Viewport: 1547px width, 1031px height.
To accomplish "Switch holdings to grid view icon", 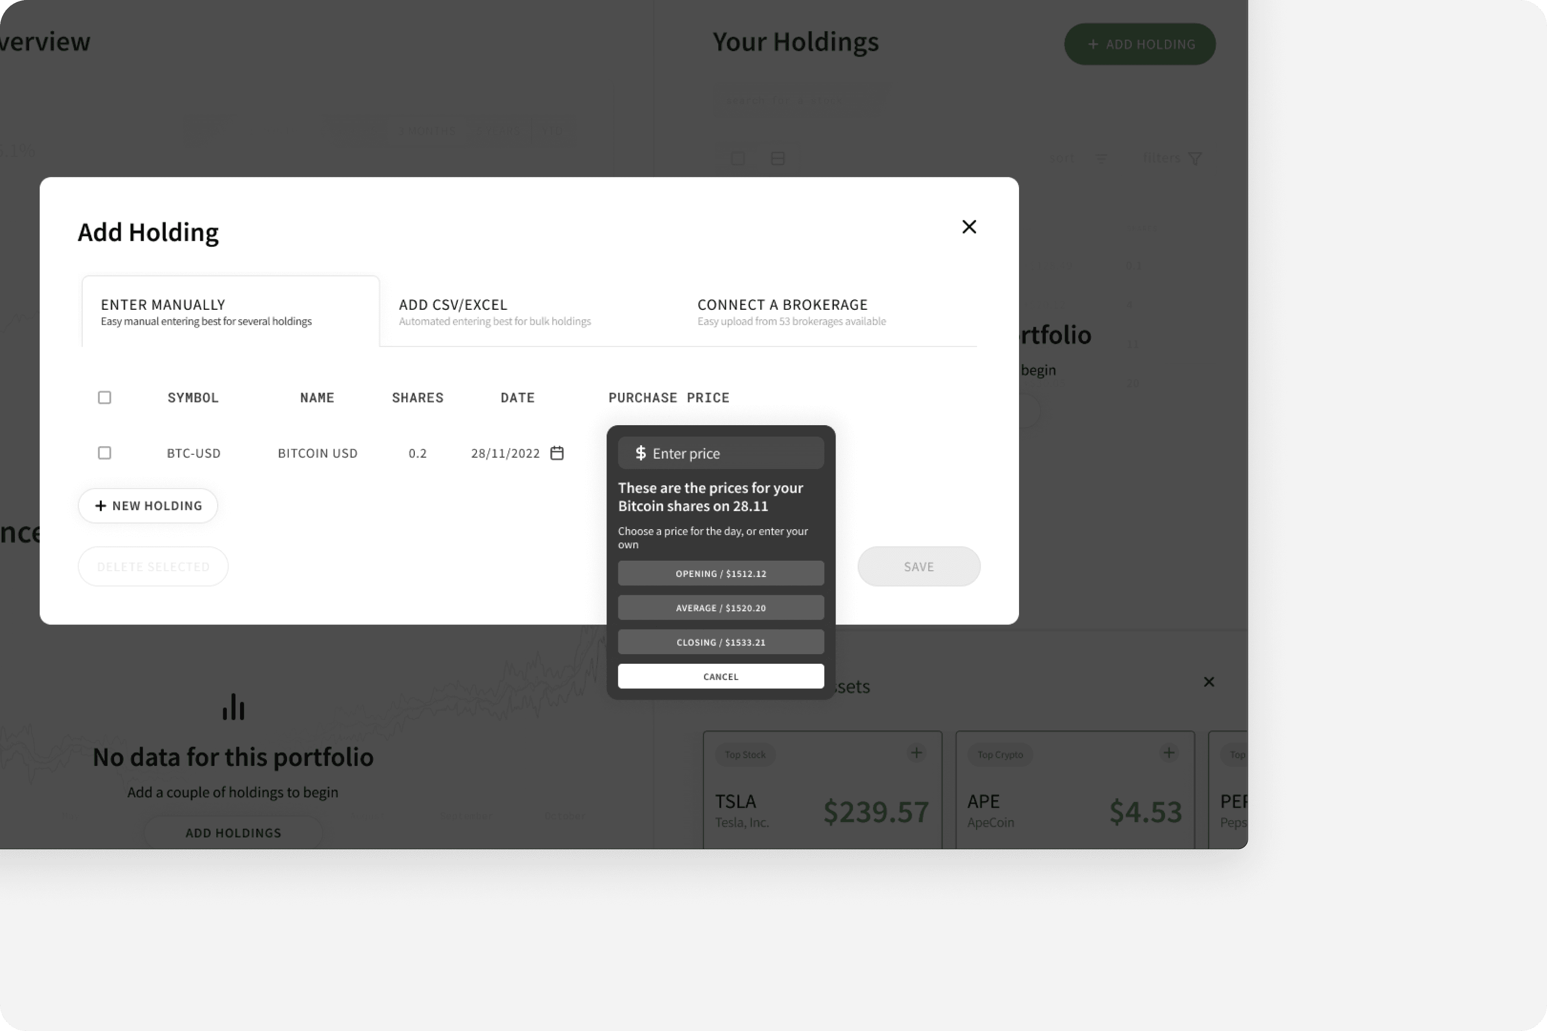I will point(738,158).
